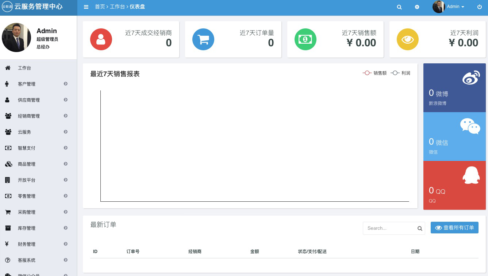
Task: Click the search magnifier in orders search box
Action: tap(420, 228)
